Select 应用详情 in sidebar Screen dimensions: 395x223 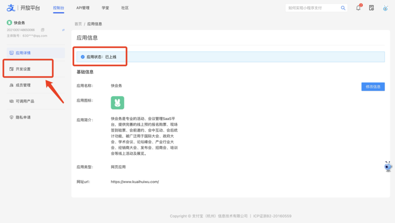[36, 53]
